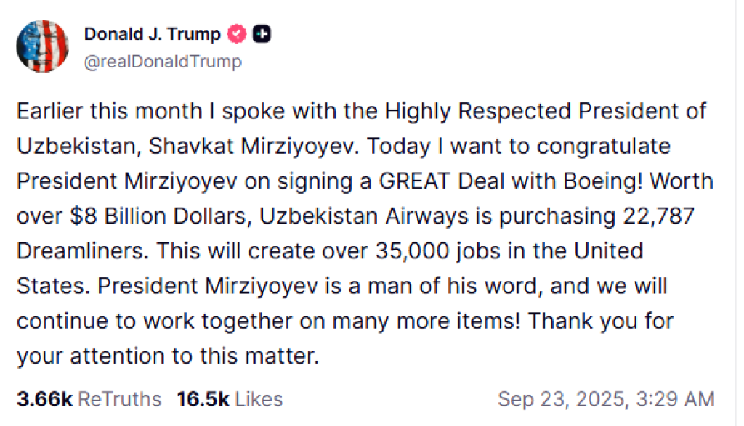
Task: View the 16.5k Likes count
Action: [x=229, y=398]
